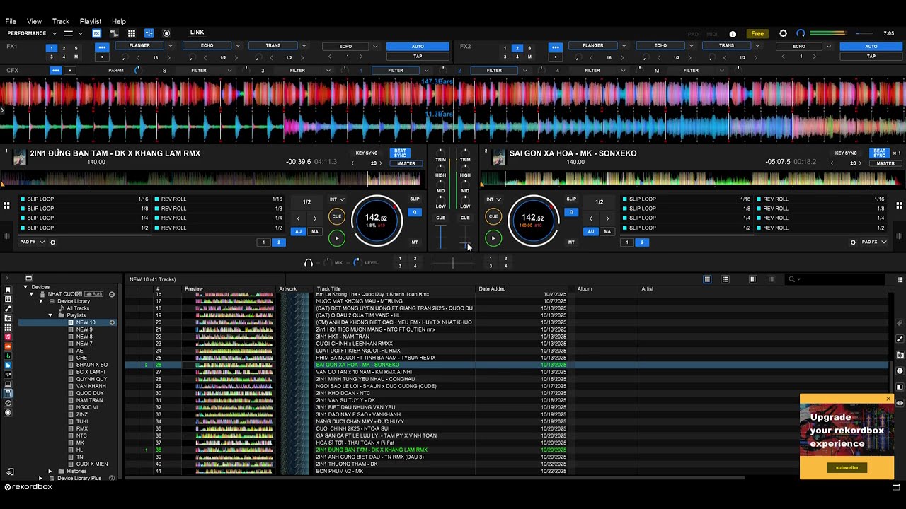Click the yellow subscribe button

[x=847, y=467]
